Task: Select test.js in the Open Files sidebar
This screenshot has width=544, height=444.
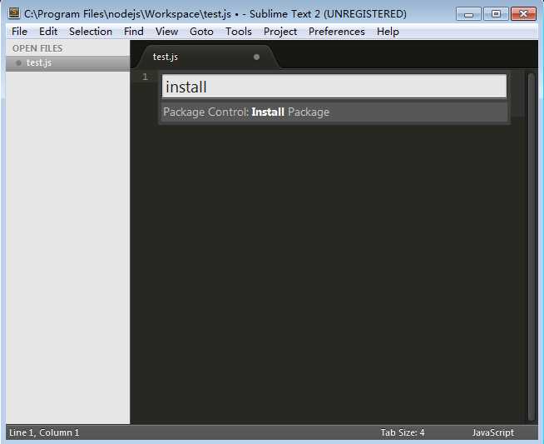Action: [x=67, y=62]
